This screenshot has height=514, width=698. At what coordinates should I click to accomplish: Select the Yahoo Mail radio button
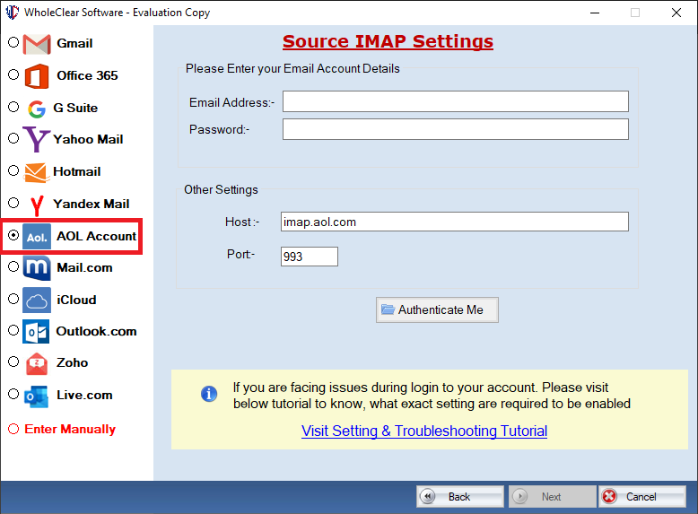click(x=13, y=138)
